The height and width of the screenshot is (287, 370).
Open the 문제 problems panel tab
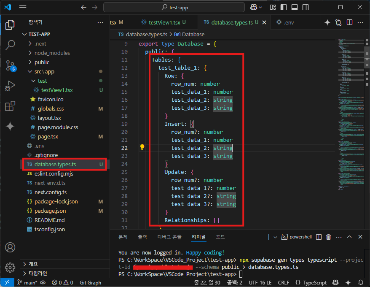(x=123, y=237)
